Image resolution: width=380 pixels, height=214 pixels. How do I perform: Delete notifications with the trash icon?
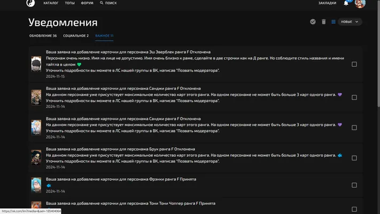click(x=323, y=21)
